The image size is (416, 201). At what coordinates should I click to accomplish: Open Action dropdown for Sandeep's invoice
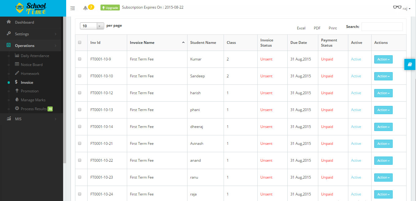click(383, 76)
